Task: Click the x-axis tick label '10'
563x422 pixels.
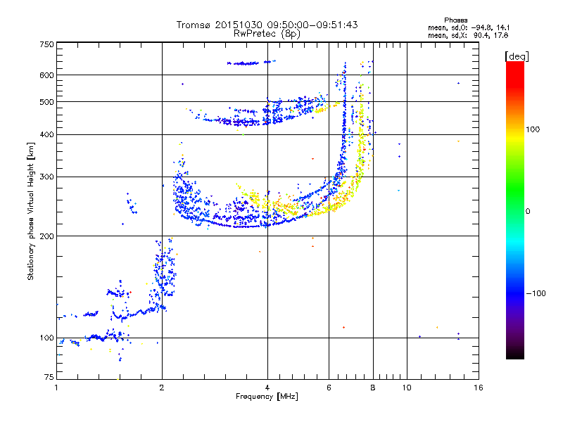Action: [x=407, y=388]
